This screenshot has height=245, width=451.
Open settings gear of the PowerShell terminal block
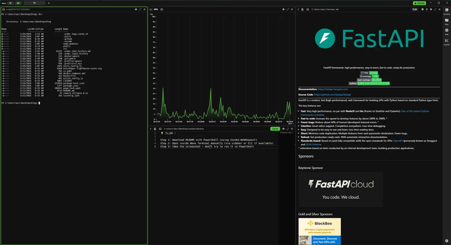point(136,10)
